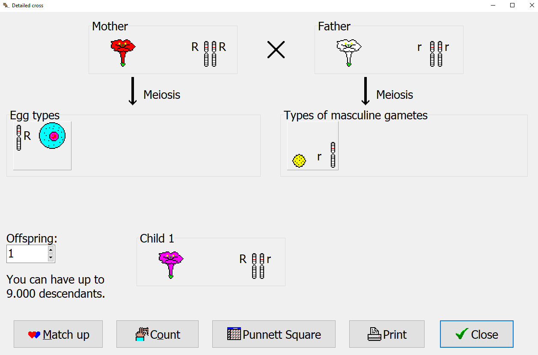The width and height of the screenshot is (538, 355).
Task: Click the male gamete r chromosome
Action: tap(333, 154)
